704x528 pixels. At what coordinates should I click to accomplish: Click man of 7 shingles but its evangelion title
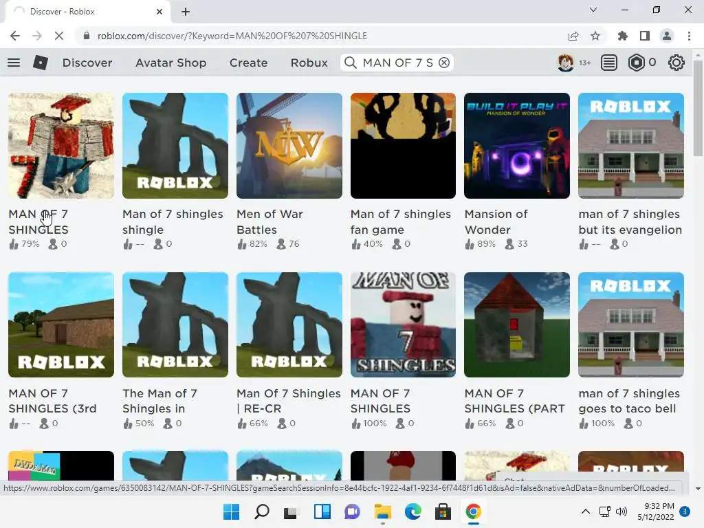click(630, 222)
